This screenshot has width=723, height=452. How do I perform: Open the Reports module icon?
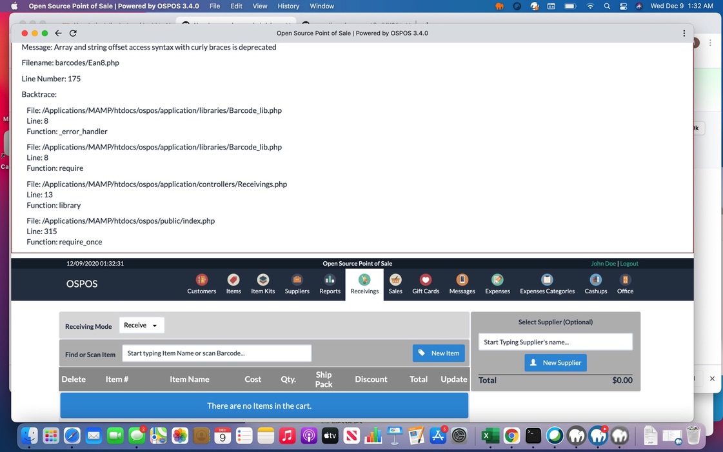click(330, 284)
